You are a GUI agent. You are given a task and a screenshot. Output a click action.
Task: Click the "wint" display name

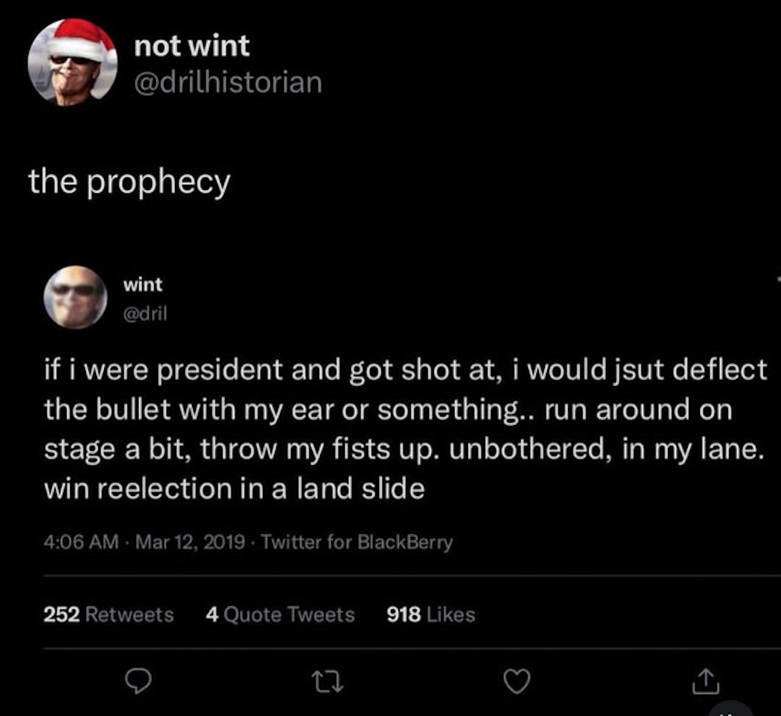(x=143, y=285)
